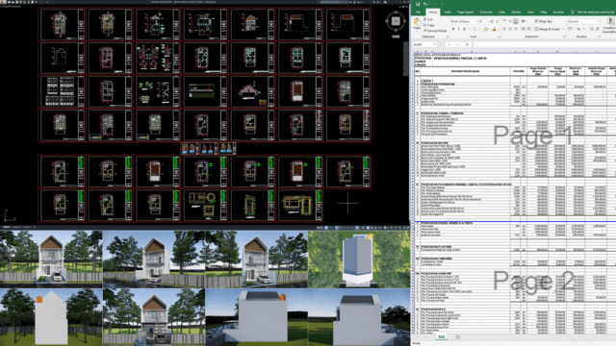
Task: Go to the Formulas tab
Action: (x=486, y=12)
